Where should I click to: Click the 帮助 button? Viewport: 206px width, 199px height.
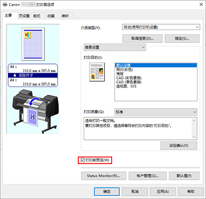[191, 191]
